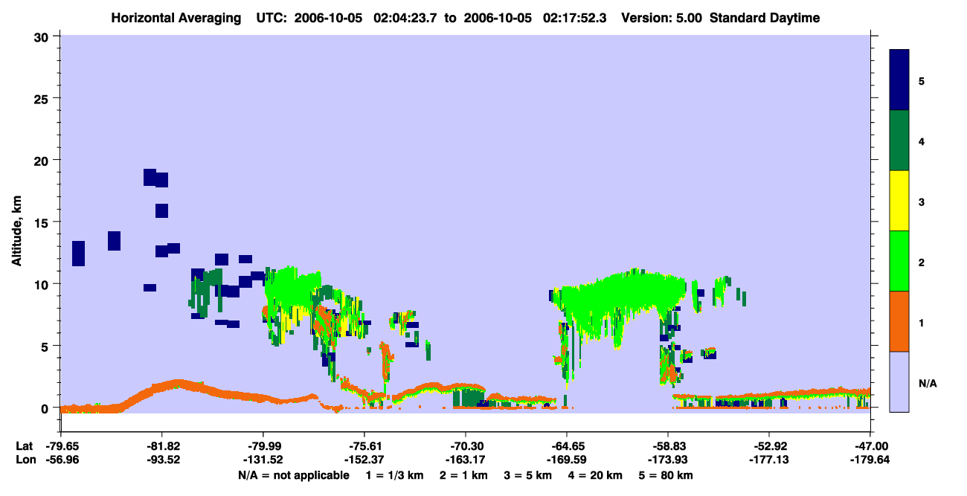This screenshot has width=967, height=496.
Task: Click the legend note 'N/A = not applicable'
Action: [294, 475]
